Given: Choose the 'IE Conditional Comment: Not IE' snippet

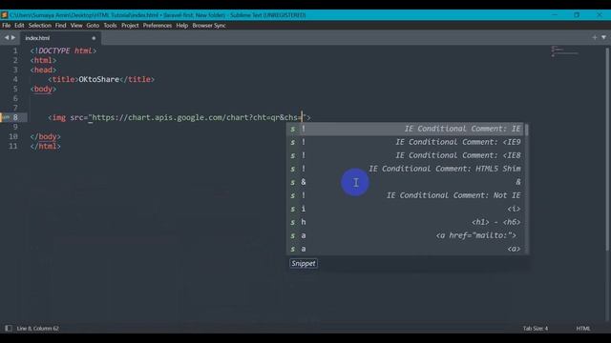Looking at the screenshot, I should (406, 195).
